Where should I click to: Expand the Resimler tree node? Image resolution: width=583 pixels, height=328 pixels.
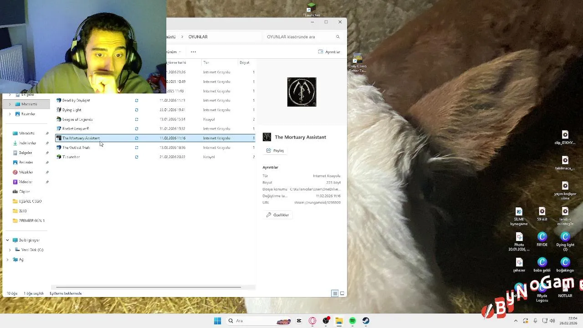pos(10,114)
